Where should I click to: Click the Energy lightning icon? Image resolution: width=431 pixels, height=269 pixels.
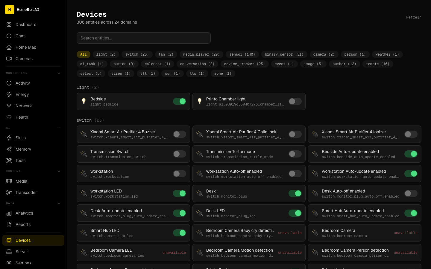coord(9,94)
